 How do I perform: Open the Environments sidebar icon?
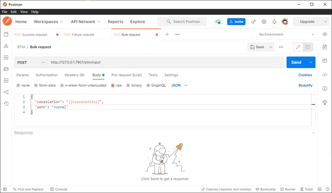[6, 57]
